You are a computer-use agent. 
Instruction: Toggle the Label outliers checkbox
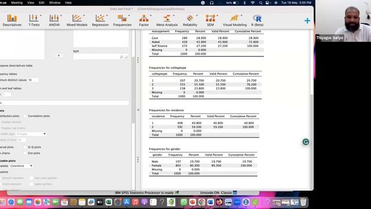tap(31, 184)
